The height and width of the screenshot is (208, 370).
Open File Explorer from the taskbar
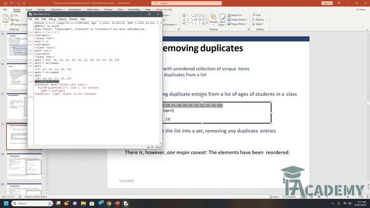pyautogui.click(x=83, y=203)
